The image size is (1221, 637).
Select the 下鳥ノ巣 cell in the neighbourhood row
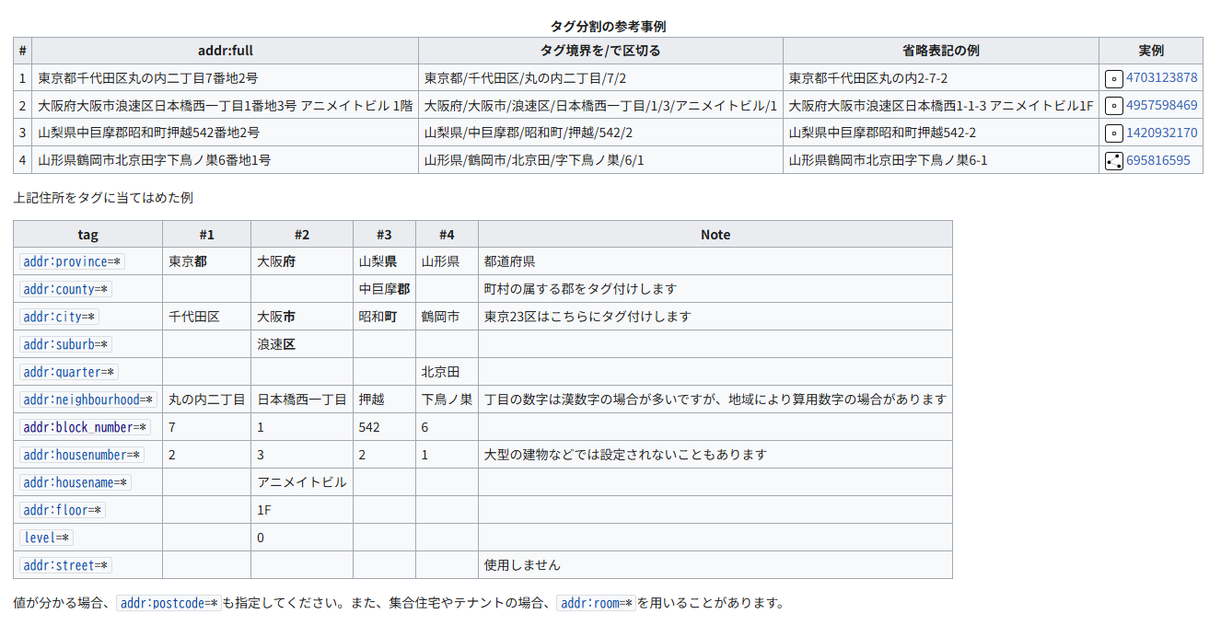447,400
